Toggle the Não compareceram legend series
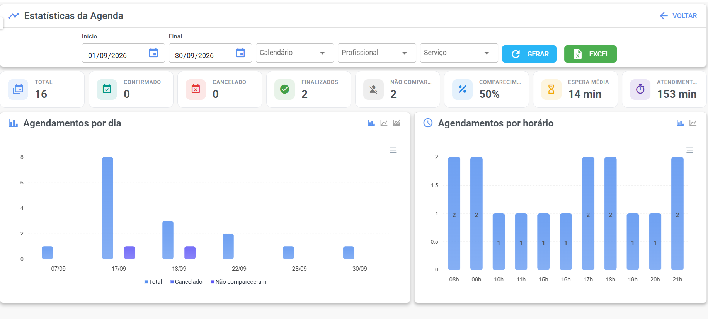 (238, 282)
